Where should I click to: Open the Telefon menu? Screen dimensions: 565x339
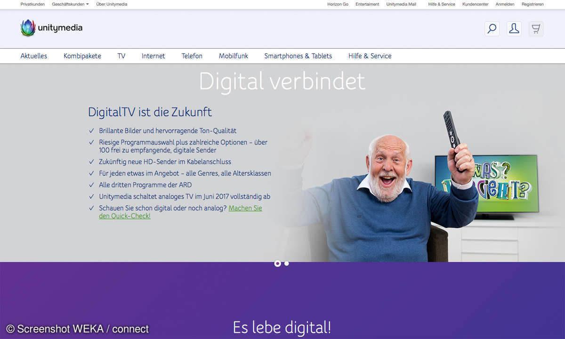point(192,56)
